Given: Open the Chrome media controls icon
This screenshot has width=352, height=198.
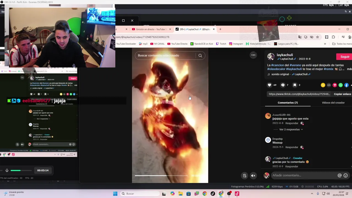Looking at the screenshot, I should 343,37.
